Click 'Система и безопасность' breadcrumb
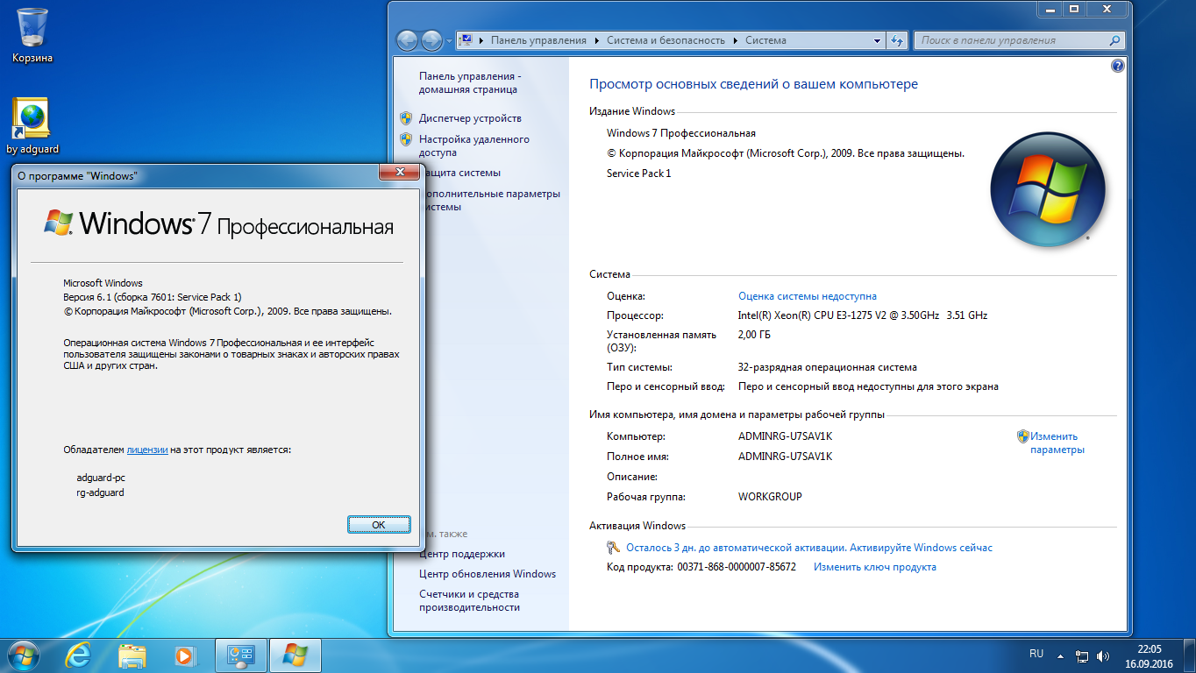The width and height of the screenshot is (1196, 673). 666,40
